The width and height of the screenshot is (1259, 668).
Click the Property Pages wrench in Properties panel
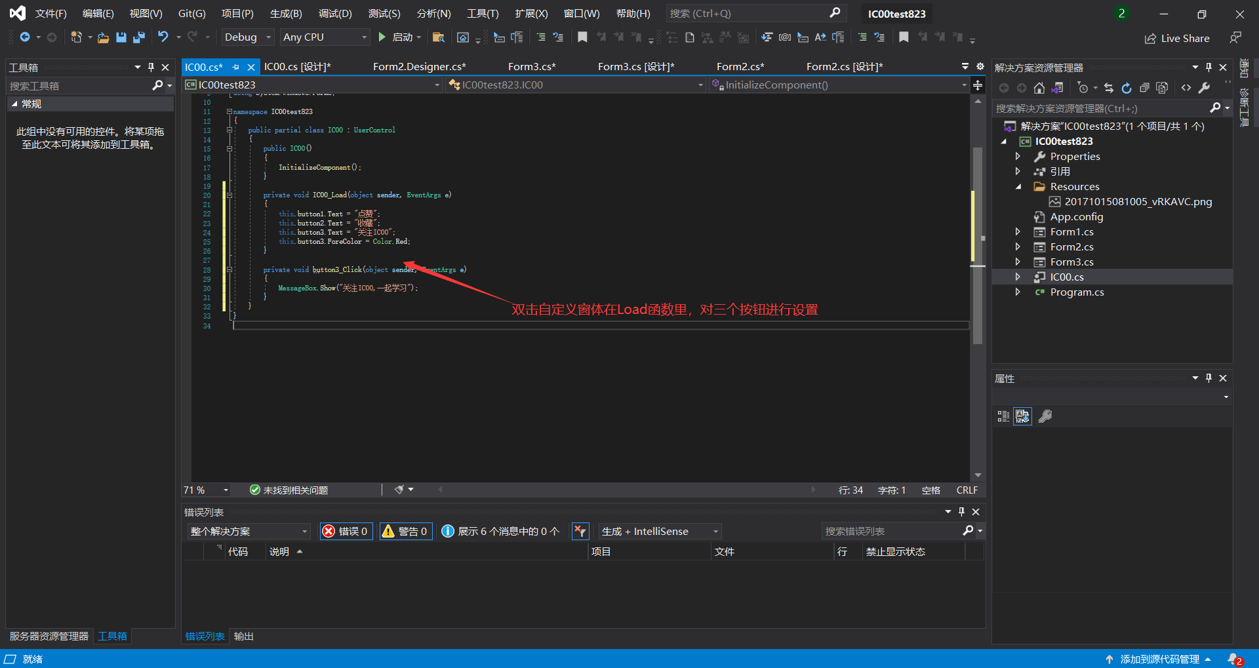(x=1045, y=416)
